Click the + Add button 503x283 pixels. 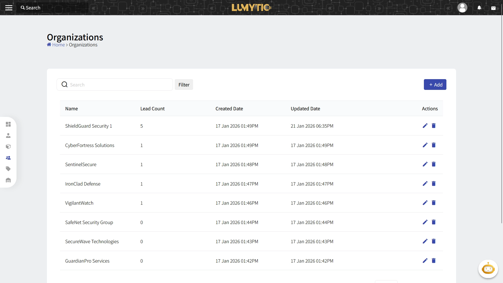coord(435,85)
